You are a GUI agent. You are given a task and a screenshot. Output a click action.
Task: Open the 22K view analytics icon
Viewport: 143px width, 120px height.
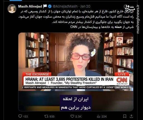coord(98,116)
